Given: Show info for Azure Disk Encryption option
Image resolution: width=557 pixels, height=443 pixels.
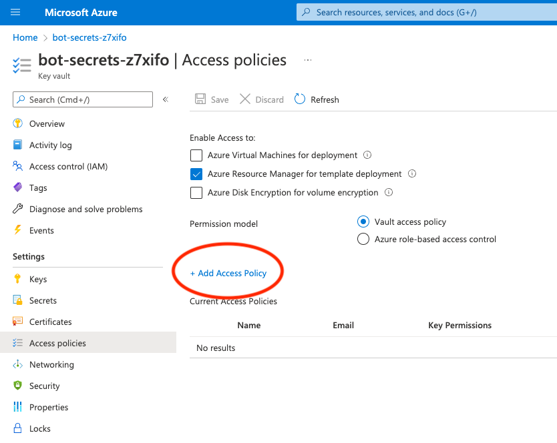Looking at the screenshot, I should [x=389, y=192].
